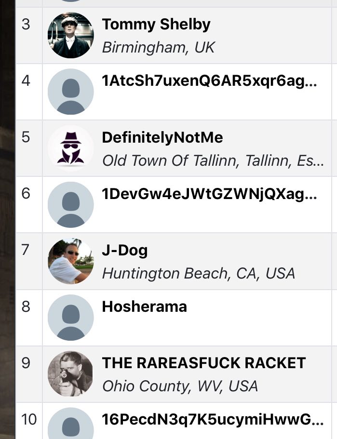Click the Birmingham, UK location text
Viewport: 337px width, 439px height.
coord(158,47)
